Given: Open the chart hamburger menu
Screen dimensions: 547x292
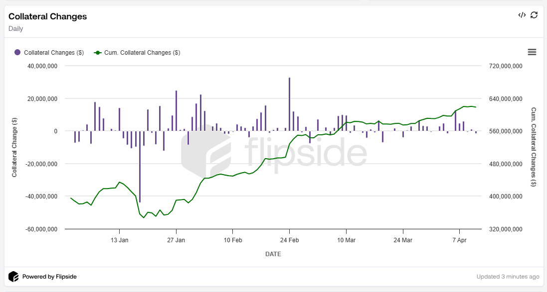Looking at the screenshot, I should [532, 52].
